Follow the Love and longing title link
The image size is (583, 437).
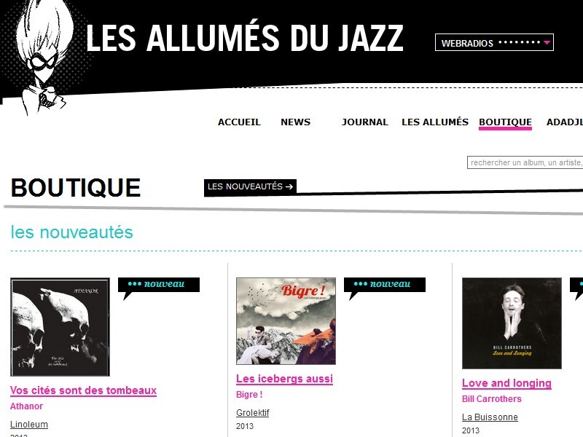tap(506, 383)
